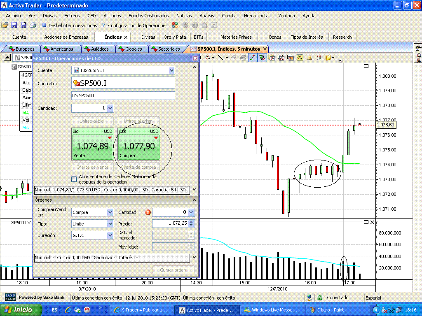Open the Cuenta account dropdown
Screen dimensions: 422x316
[171, 70]
